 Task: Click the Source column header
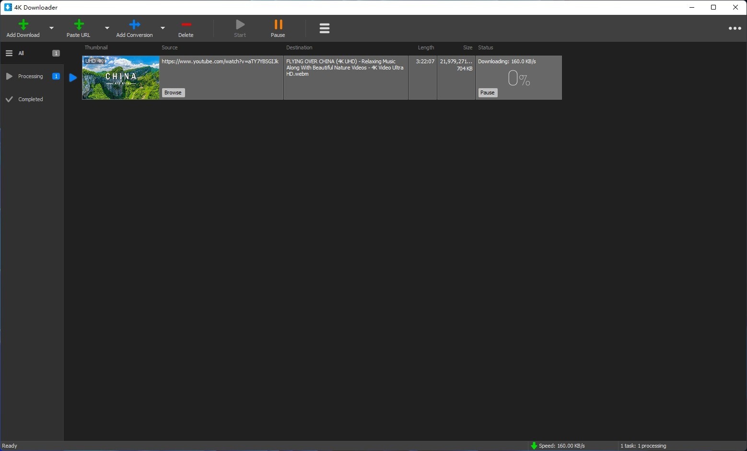(170, 47)
